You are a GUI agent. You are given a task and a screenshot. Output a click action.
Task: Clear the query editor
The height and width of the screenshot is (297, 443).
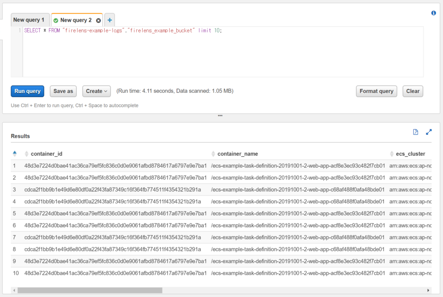[x=413, y=91]
